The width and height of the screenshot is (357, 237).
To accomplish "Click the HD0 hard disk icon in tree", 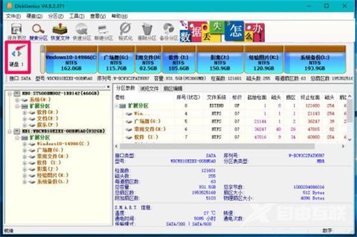I will 17,93.
